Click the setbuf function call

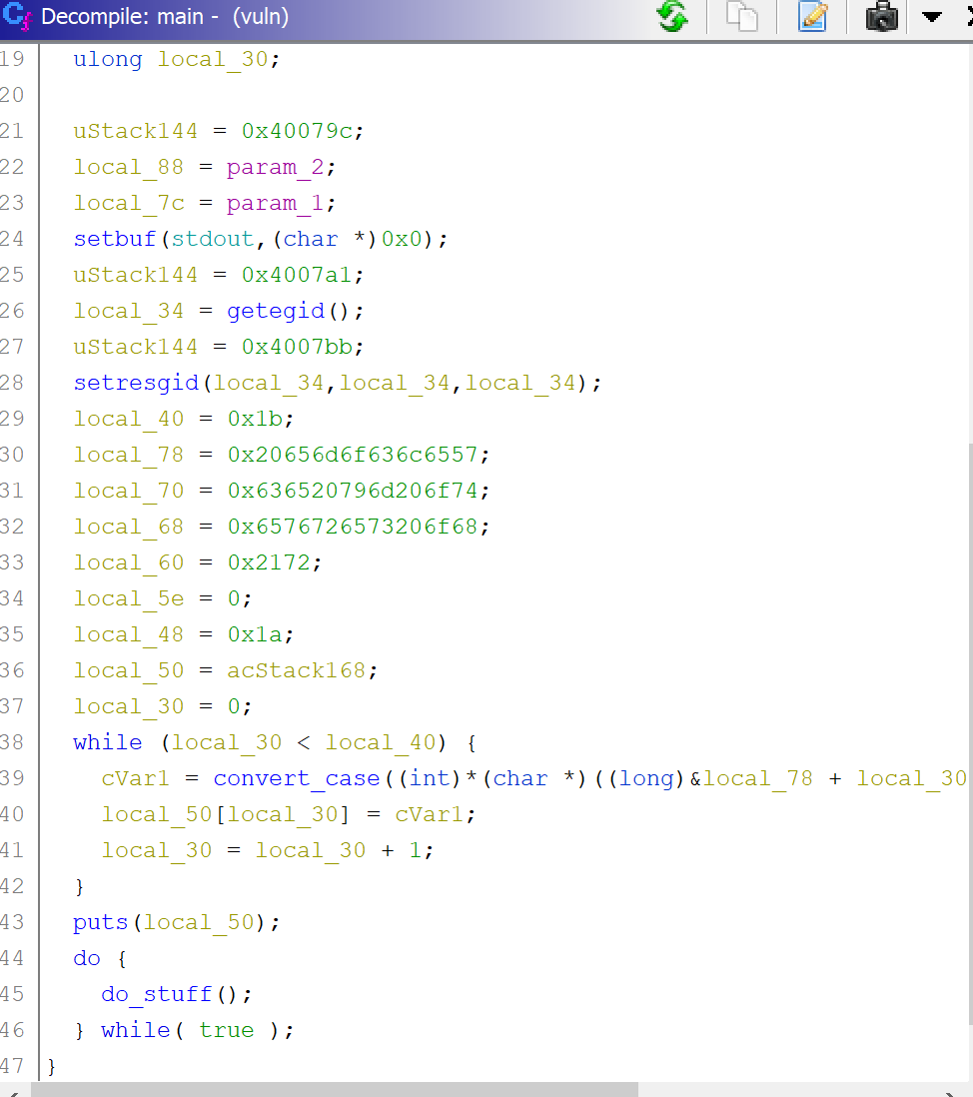(115, 239)
